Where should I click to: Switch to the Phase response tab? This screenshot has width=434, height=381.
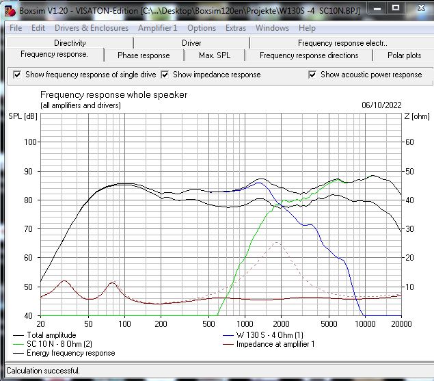click(144, 55)
